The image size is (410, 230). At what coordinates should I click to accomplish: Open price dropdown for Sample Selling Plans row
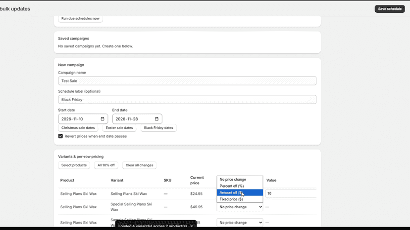click(x=240, y=223)
